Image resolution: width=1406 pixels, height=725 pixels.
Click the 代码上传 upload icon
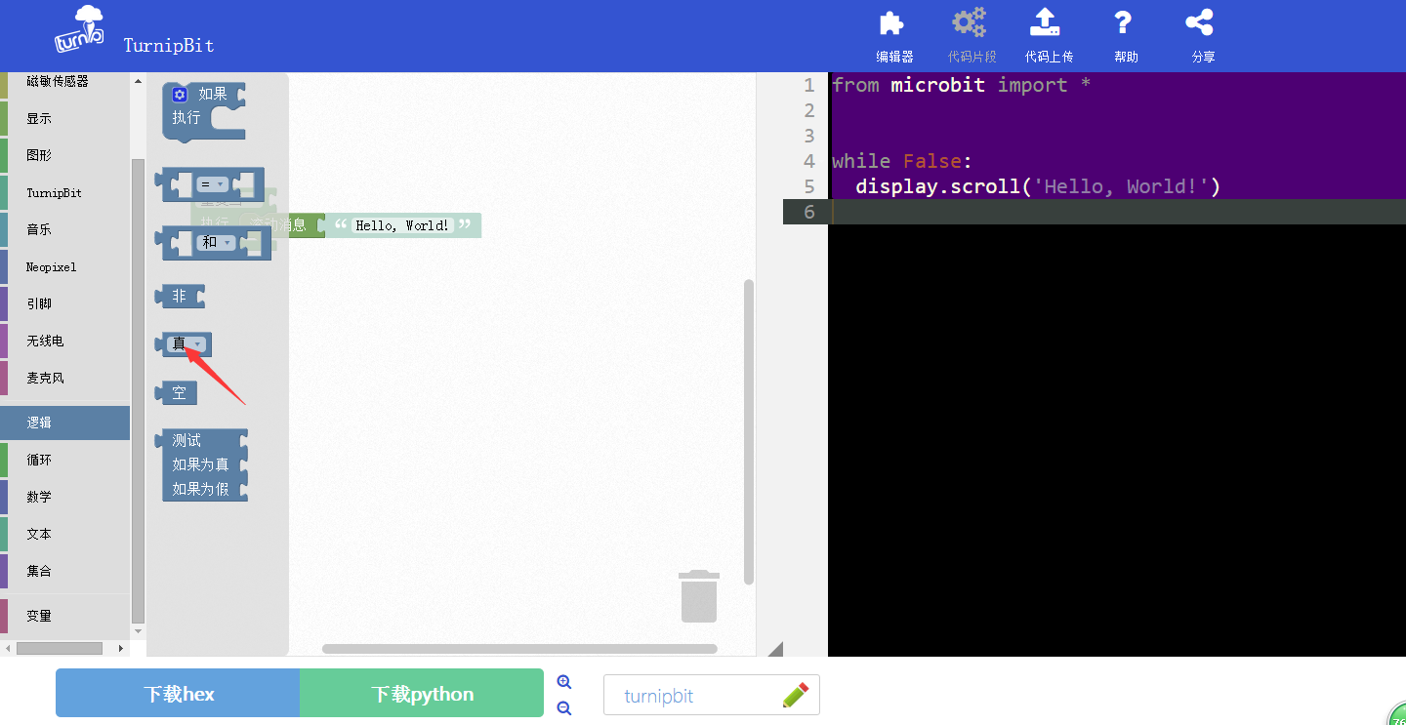pyautogui.click(x=1045, y=23)
